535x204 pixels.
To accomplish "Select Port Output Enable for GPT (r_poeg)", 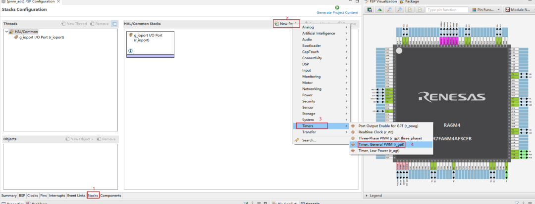I will pos(391,126).
